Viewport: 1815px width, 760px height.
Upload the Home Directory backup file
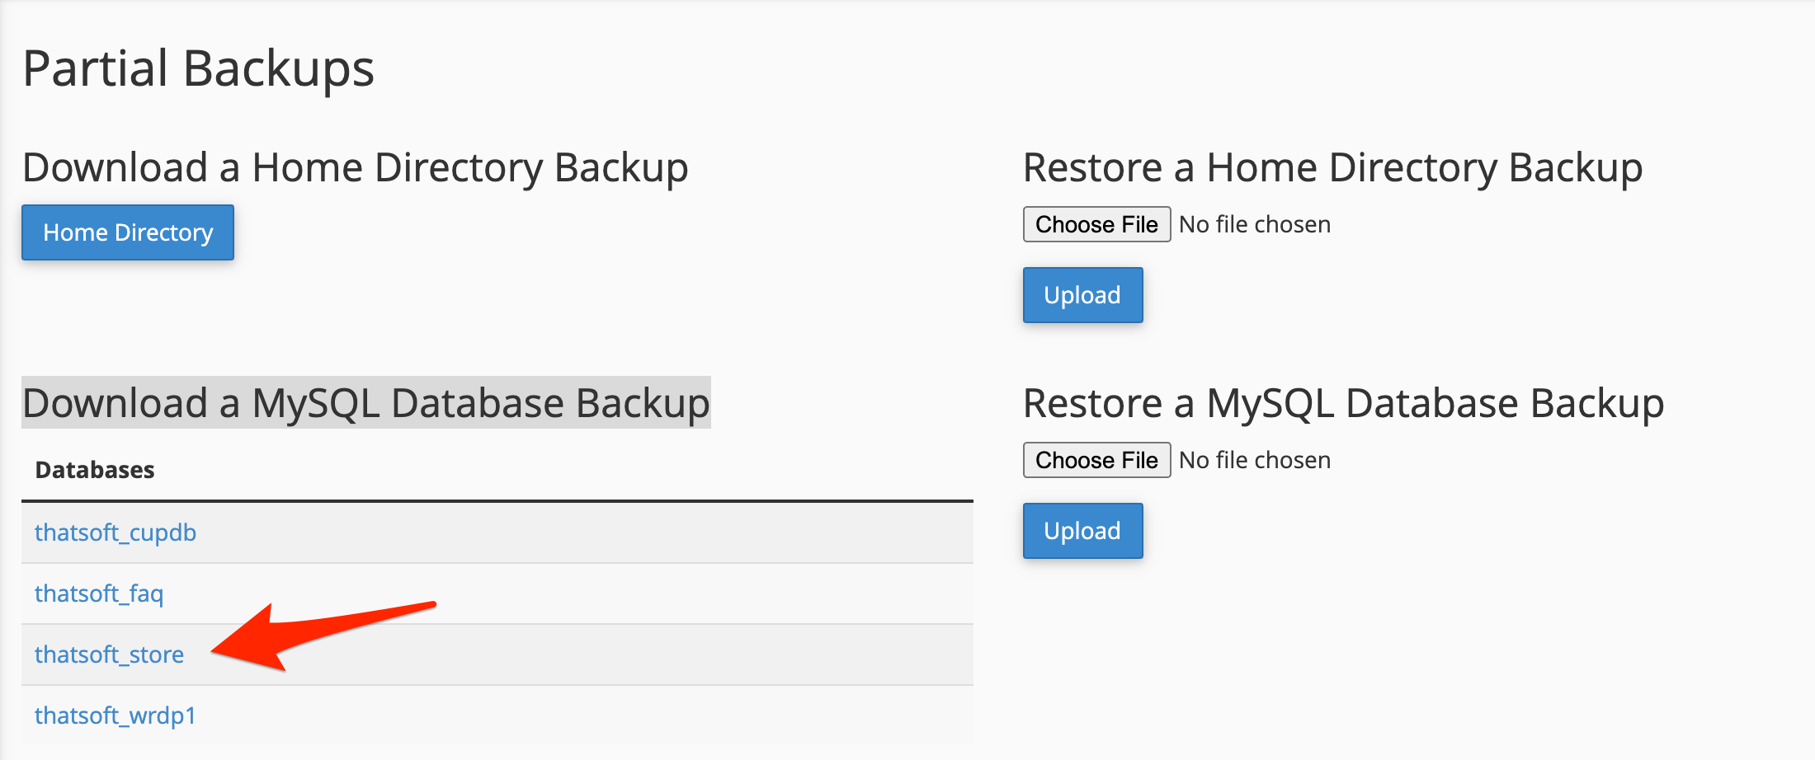tap(1082, 295)
